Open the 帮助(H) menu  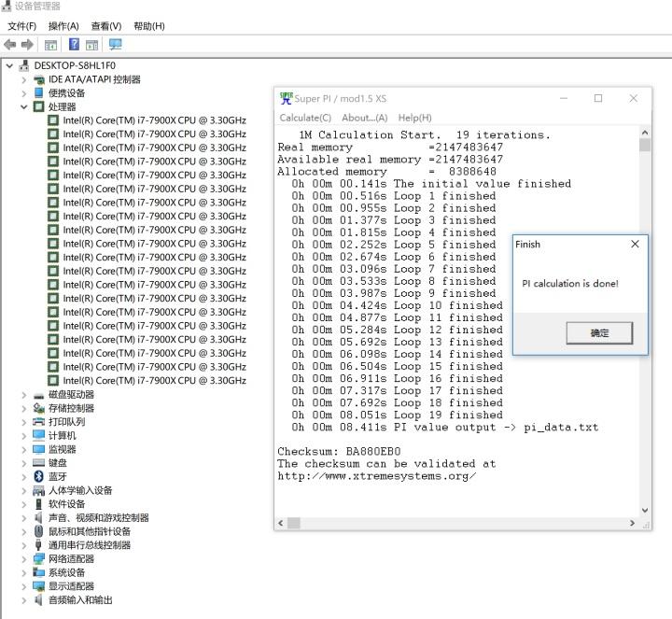(x=149, y=26)
